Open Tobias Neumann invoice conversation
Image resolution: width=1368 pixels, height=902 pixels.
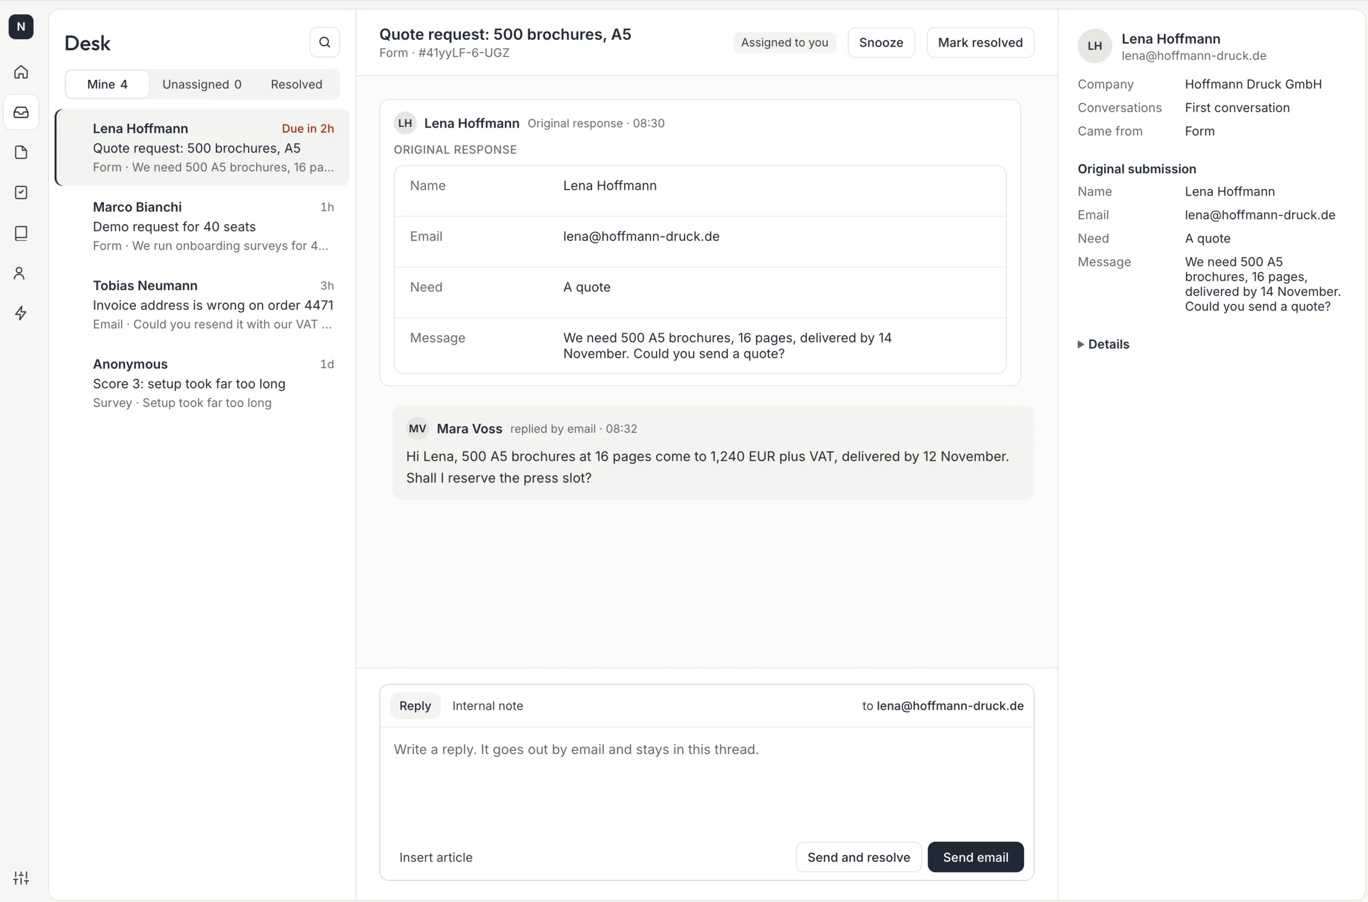pos(202,304)
